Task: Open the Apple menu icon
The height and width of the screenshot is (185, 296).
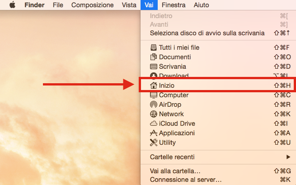Action: click(x=13, y=5)
